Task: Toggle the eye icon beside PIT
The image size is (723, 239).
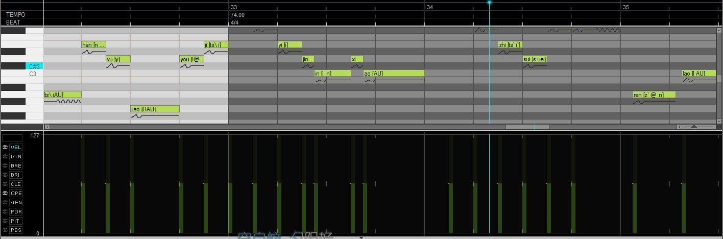Action: click(x=5, y=221)
